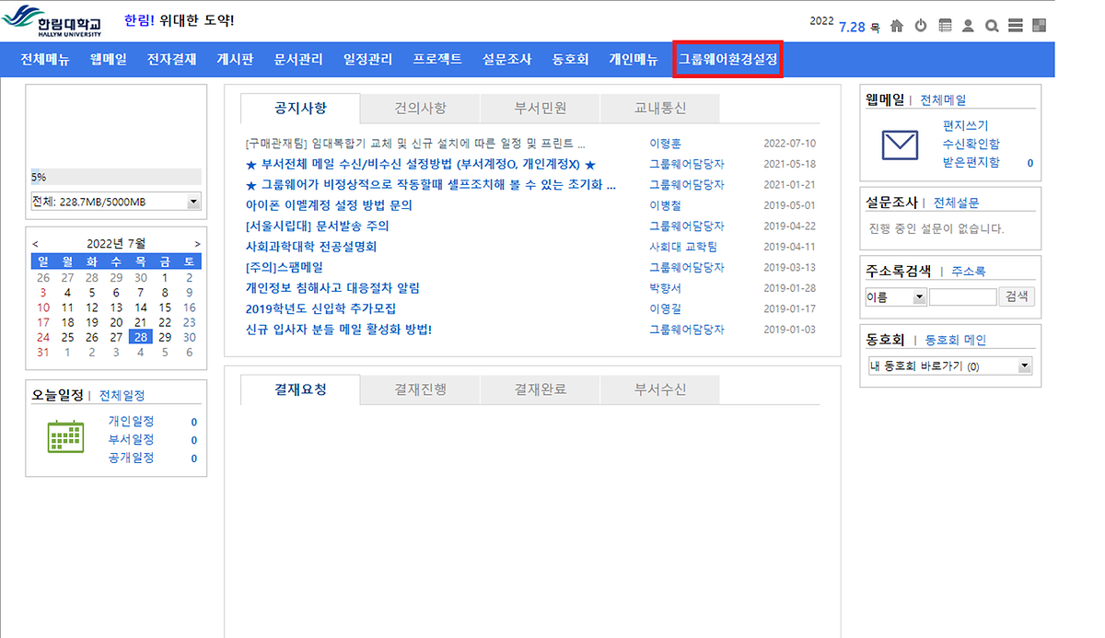Click the power logout icon

[921, 26]
